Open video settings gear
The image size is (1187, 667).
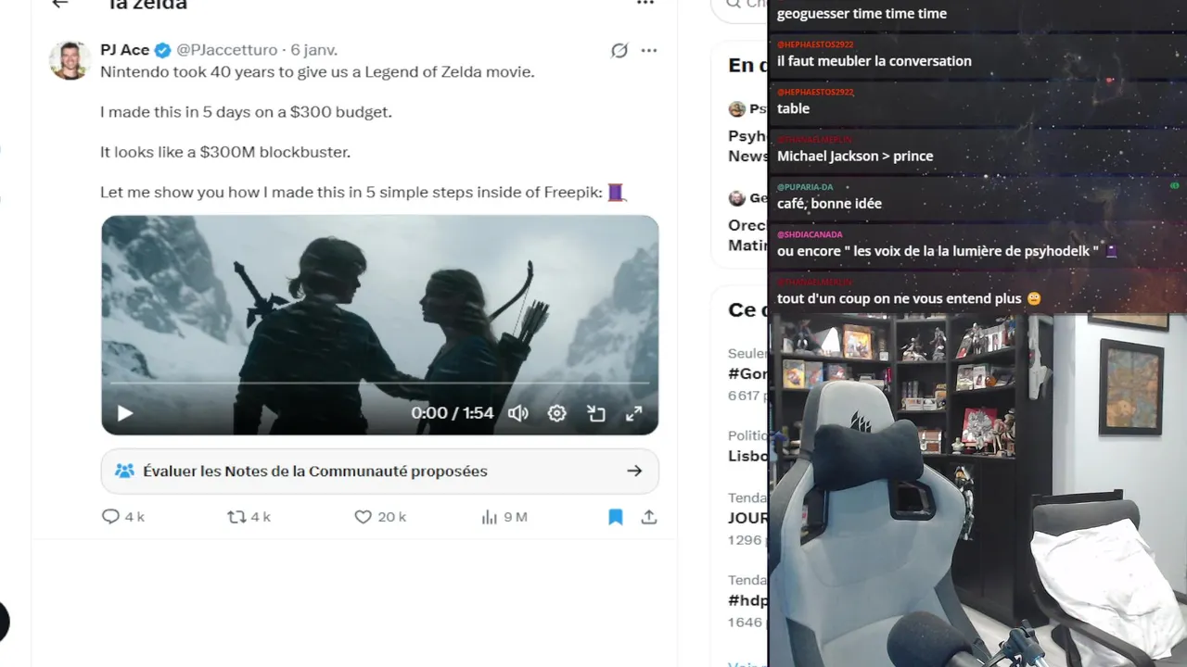point(556,413)
